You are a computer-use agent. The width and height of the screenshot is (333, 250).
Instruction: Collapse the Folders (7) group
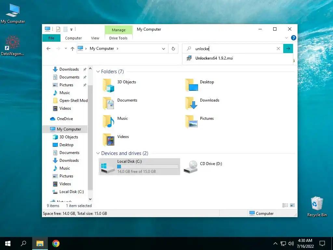[98, 72]
